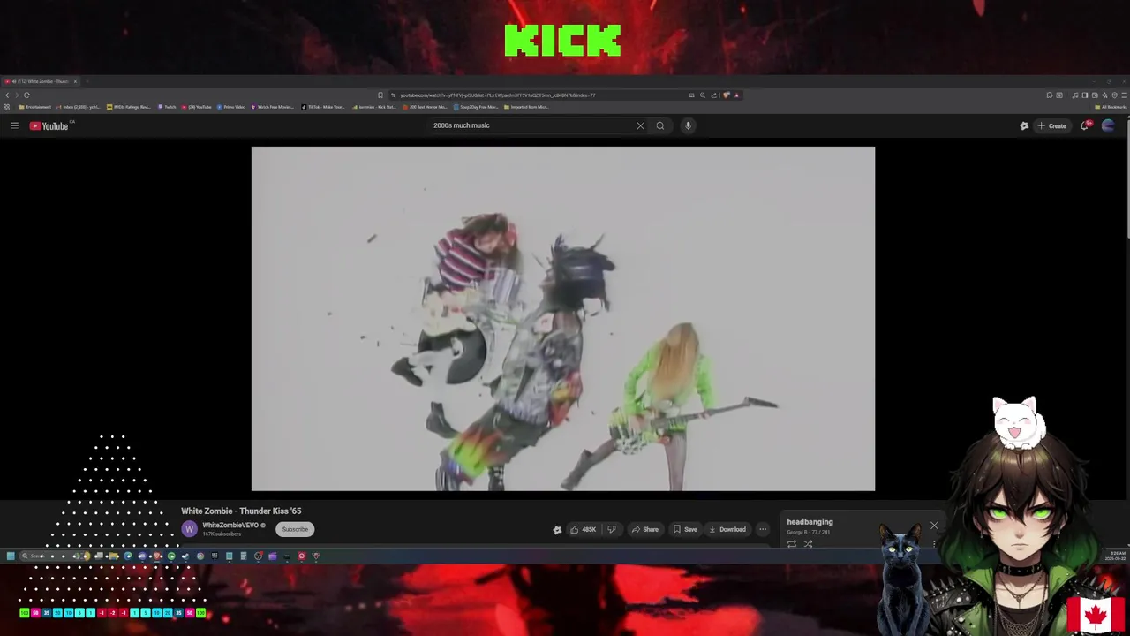
Task: Close the White Zombie browser tab
Action: (75, 81)
